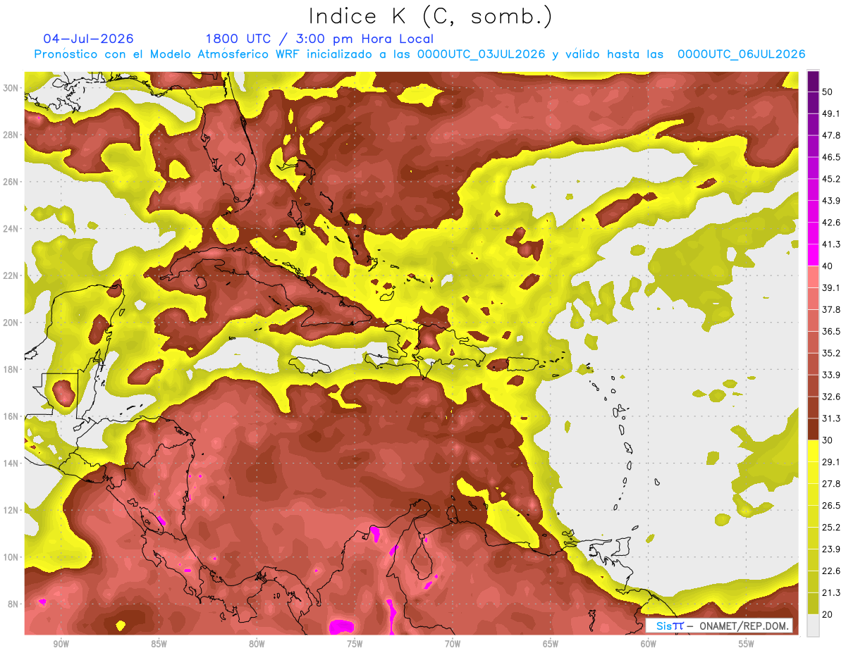Select the 18N latitude axis label
This screenshot has height=653, width=846.
click(x=11, y=370)
